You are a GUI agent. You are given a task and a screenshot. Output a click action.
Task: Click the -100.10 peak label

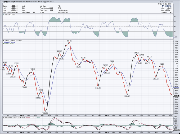tap(33, 69)
